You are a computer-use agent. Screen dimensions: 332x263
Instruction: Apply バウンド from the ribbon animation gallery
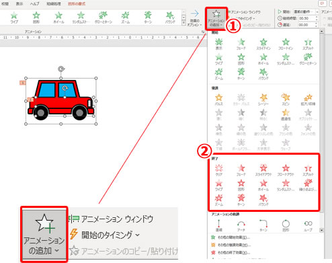pos(170,17)
